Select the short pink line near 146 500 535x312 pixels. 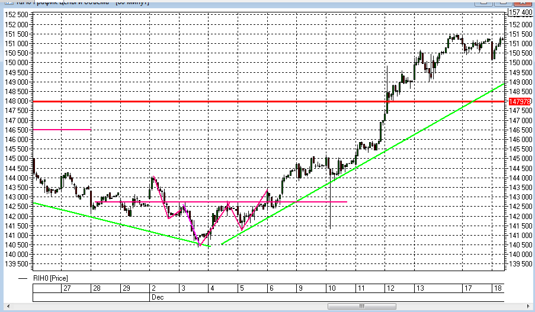[x=62, y=130]
